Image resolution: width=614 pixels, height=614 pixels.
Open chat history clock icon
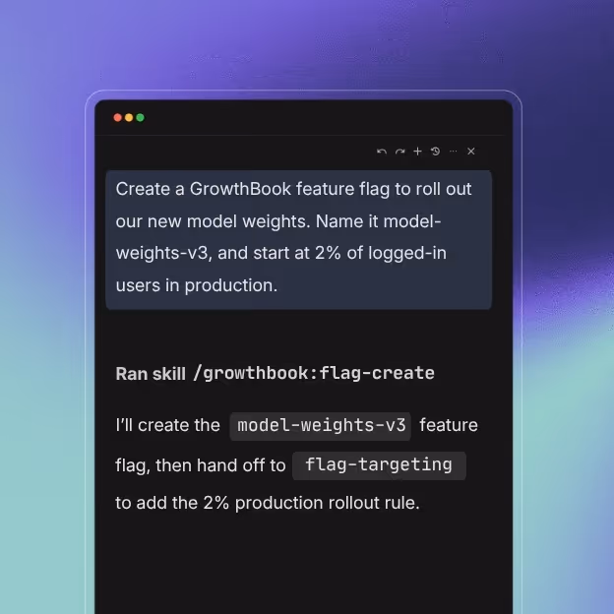click(x=435, y=152)
